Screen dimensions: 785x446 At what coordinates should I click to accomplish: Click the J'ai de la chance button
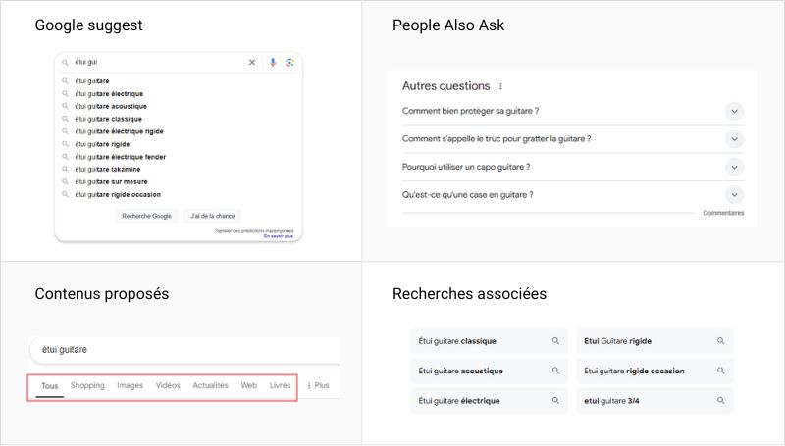pyautogui.click(x=213, y=216)
